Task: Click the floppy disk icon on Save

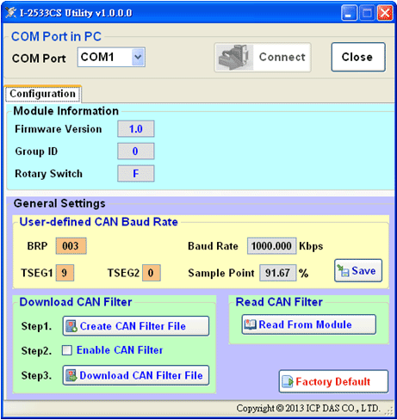Action: (344, 270)
